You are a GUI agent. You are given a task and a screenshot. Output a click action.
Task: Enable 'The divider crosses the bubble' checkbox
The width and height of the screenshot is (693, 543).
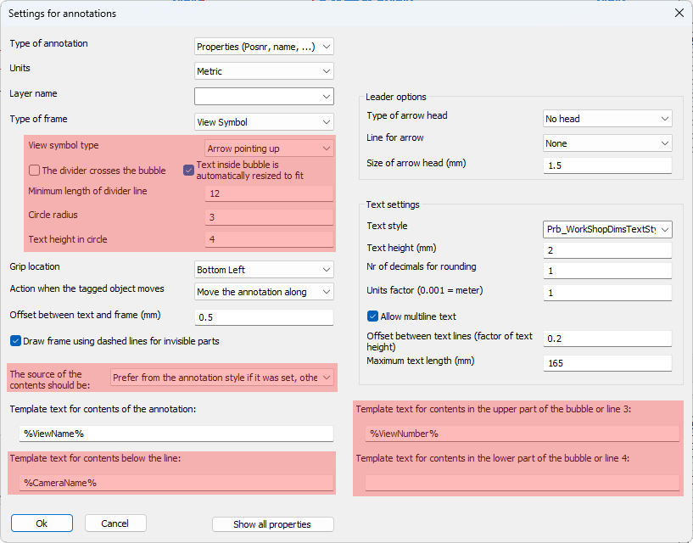(x=35, y=171)
